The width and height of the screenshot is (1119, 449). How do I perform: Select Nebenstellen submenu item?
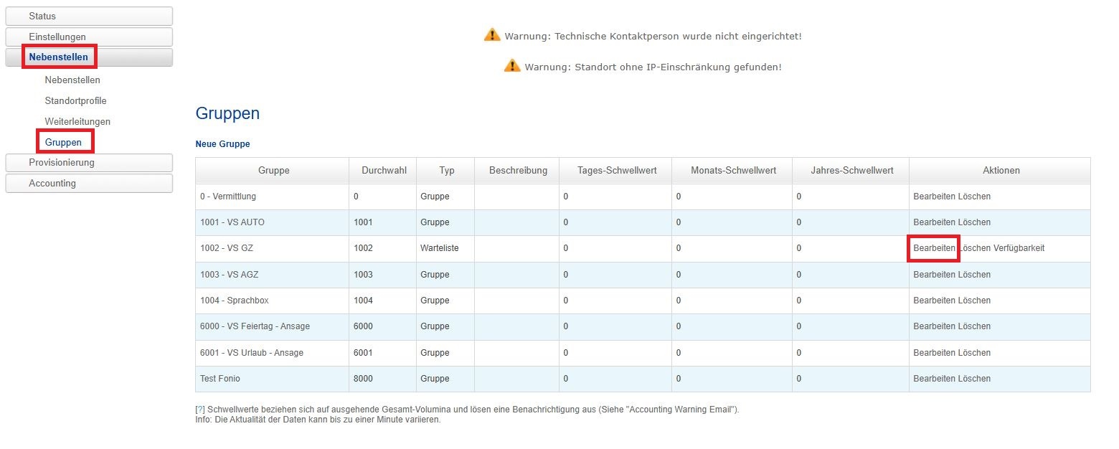coord(72,80)
